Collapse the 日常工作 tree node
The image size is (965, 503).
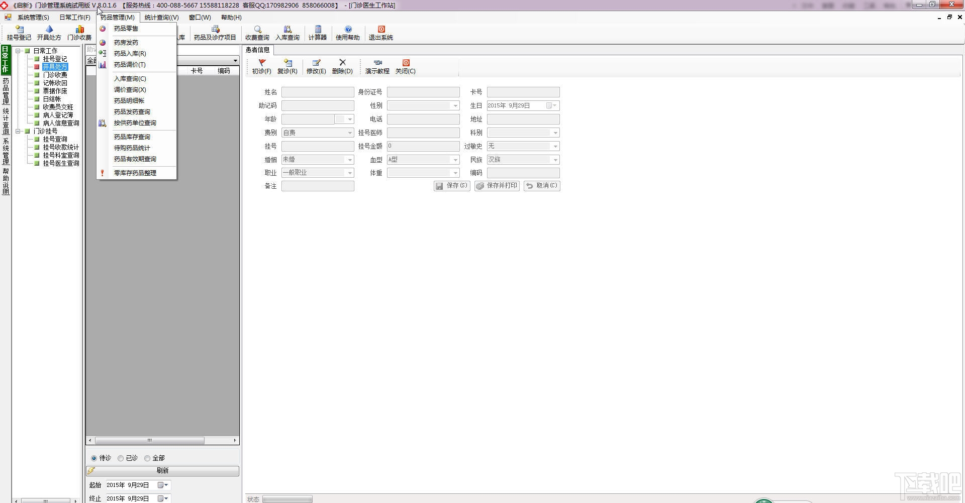point(18,51)
